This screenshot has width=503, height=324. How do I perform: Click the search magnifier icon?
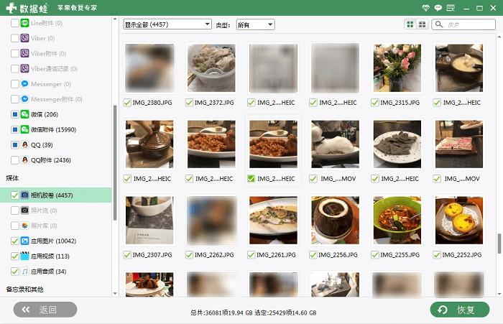coord(439,24)
